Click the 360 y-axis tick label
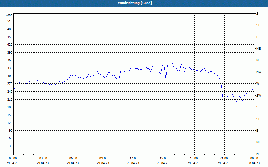The height and width of the screenshot is (167, 268). coord(10,60)
